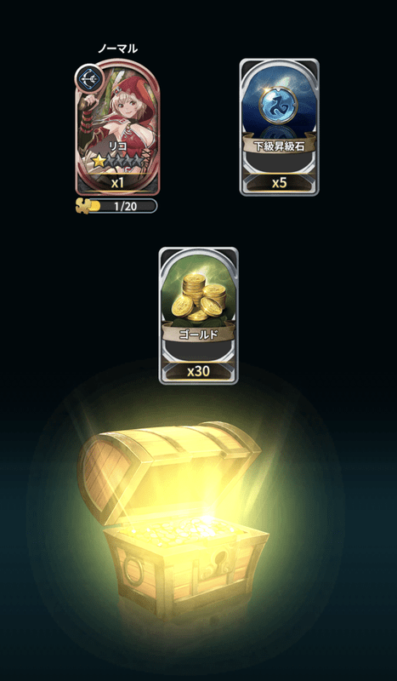Tap the puzzle piece fragment icon

click(82, 206)
